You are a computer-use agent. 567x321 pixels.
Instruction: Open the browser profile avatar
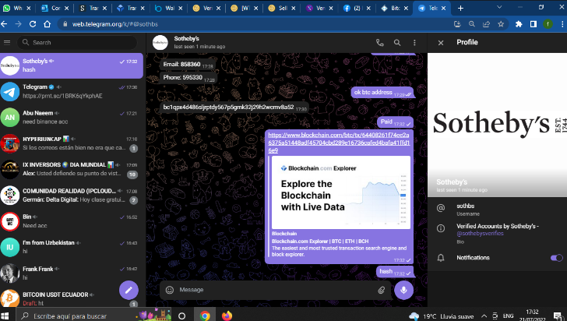click(548, 24)
